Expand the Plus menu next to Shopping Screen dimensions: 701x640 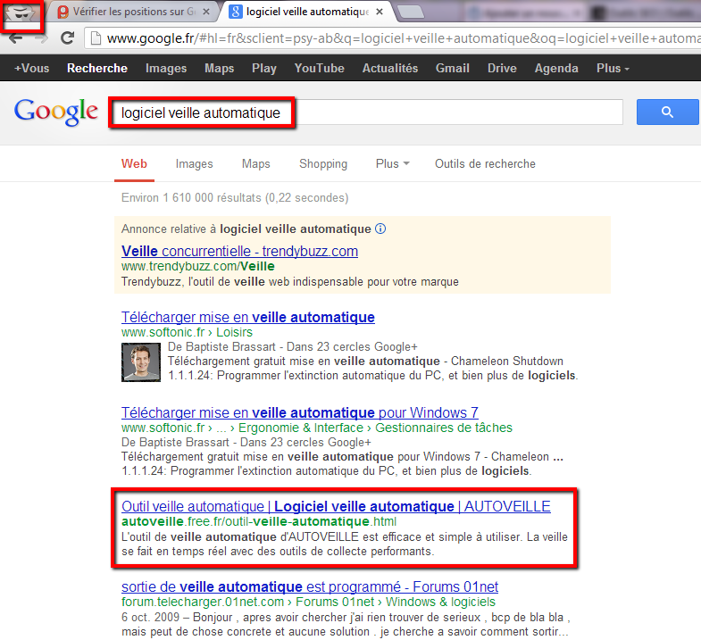(x=392, y=164)
